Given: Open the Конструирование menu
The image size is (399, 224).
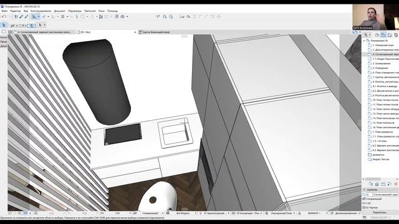Looking at the screenshot, I should pos(41,11).
